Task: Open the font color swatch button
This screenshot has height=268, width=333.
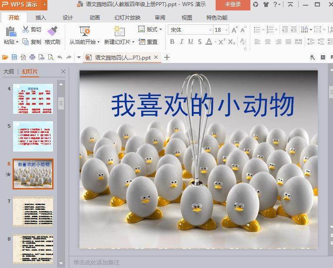Action: pyautogui.click(x=209, y=42)
